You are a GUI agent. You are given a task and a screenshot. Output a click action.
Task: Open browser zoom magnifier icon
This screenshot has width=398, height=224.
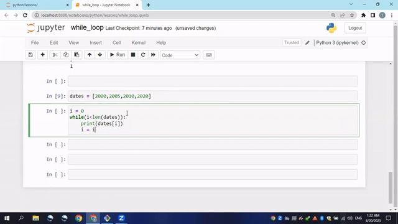333,15
